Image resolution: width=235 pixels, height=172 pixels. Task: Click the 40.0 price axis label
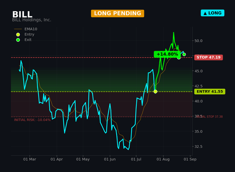click(198, 101)
